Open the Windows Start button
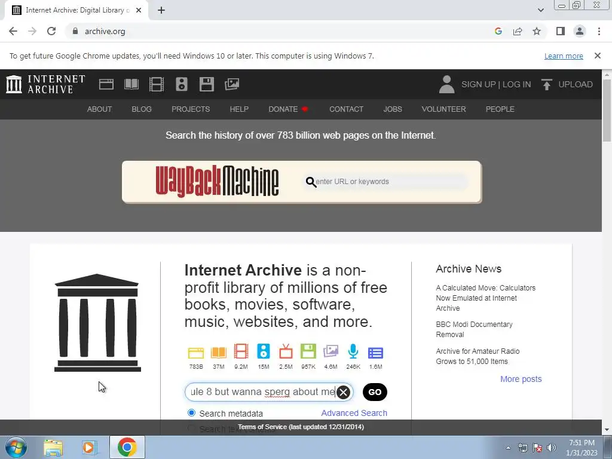This screenshot has width=612, height=459. click(x=16, y=447)
